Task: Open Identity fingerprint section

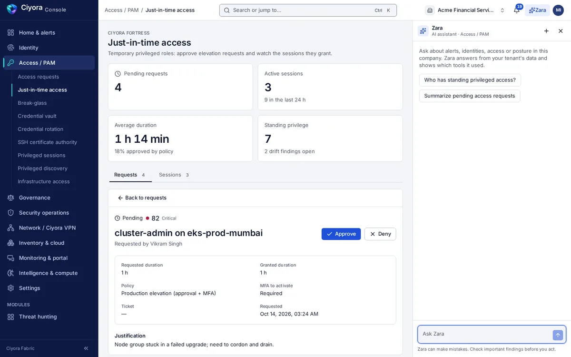Action: [49, 48]
